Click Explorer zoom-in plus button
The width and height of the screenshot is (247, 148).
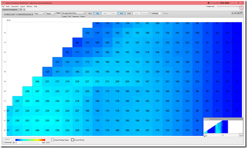(241, 135)
